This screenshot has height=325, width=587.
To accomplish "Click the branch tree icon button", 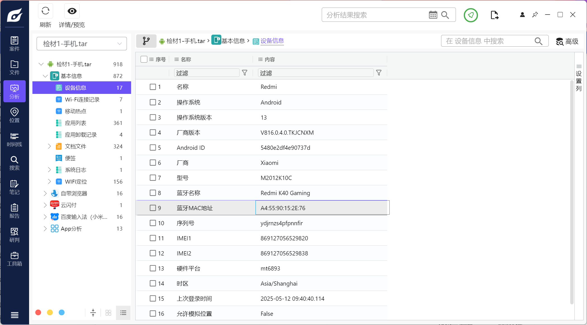I will [x=146, y=41].
